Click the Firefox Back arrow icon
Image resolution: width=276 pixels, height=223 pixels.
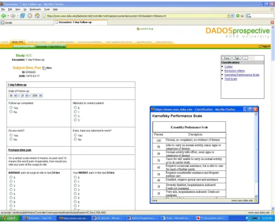pos(3,16)
